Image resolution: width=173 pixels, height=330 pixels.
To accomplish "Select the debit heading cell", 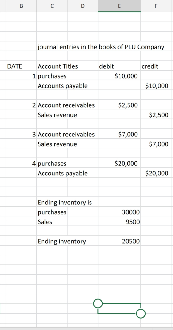I will 119,66.
